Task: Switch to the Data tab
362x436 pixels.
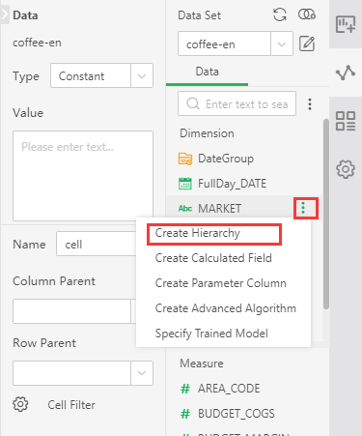Action: point(207,72)
